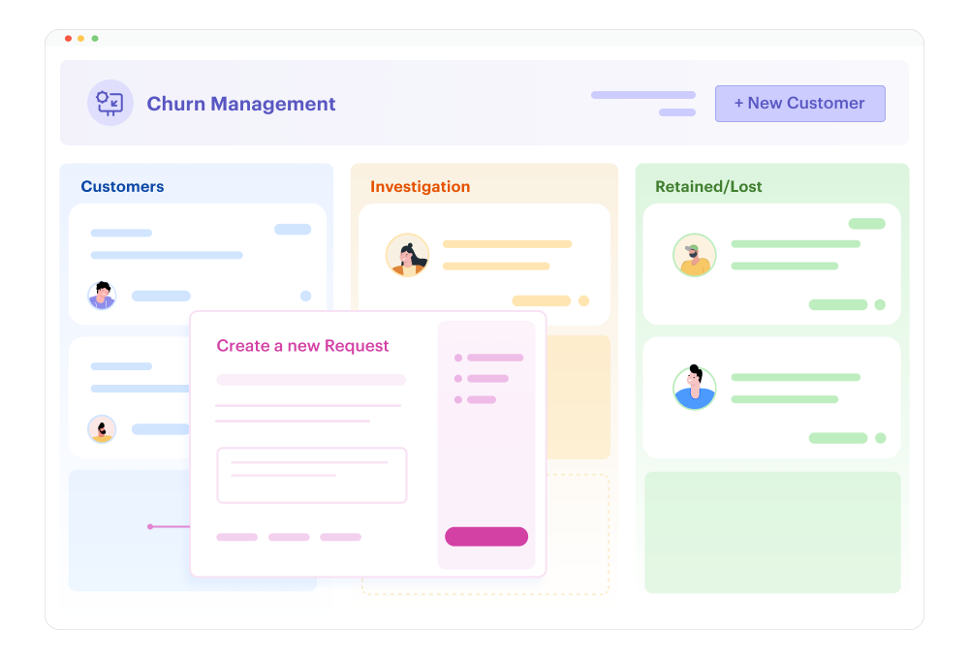969x659 pixels.
Task: Click the Churn Management title
Action: tap(241, 104)
